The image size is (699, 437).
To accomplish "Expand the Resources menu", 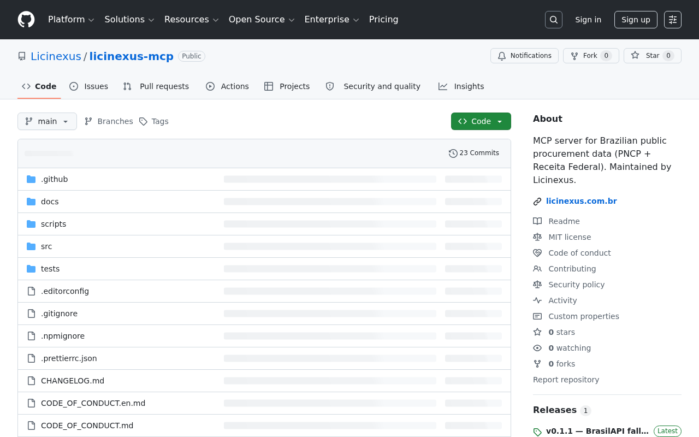I will [x=192, y=20].
